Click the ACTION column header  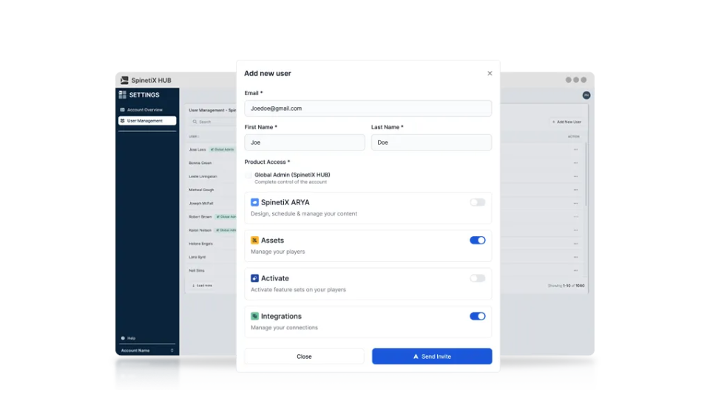tap(573, 137)
